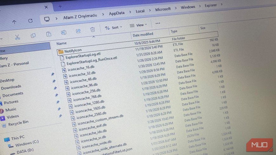Expand chevron after Windows breadcrumb
This screenshot has height=155, width=276.
200,6
